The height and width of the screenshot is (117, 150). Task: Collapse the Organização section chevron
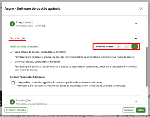pyautogui.click(x=136, y=38)
